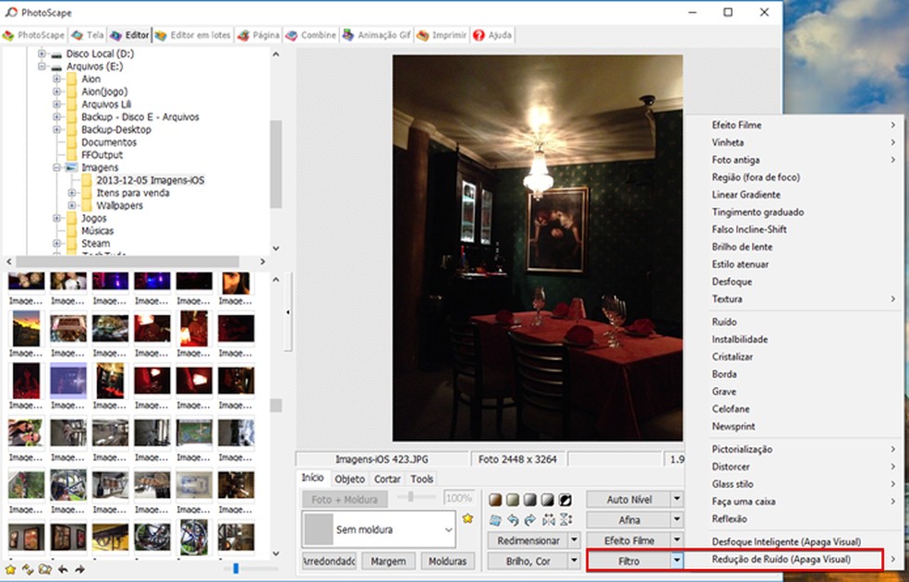The image size is (909, 582).
Task: Open the Imprimir tab
Action: 442,35
